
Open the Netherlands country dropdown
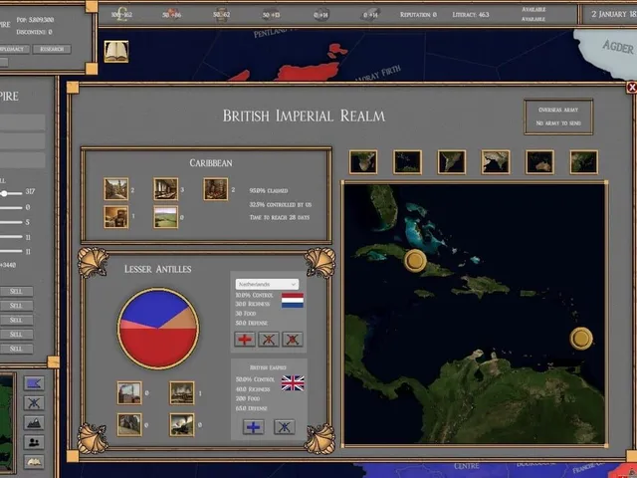point(267,284)
